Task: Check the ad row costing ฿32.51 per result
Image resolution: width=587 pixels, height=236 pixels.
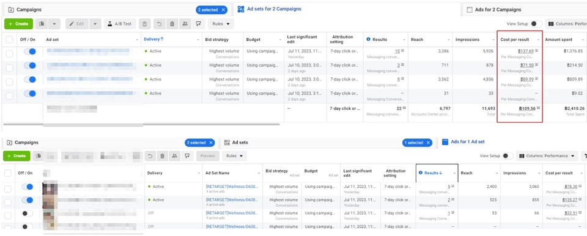Action: (8, 216)
